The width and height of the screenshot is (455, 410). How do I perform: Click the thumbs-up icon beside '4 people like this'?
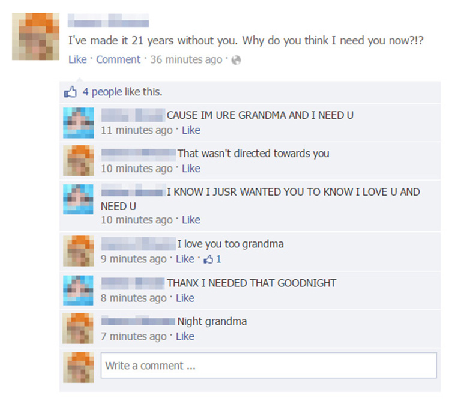coord(70,92)
